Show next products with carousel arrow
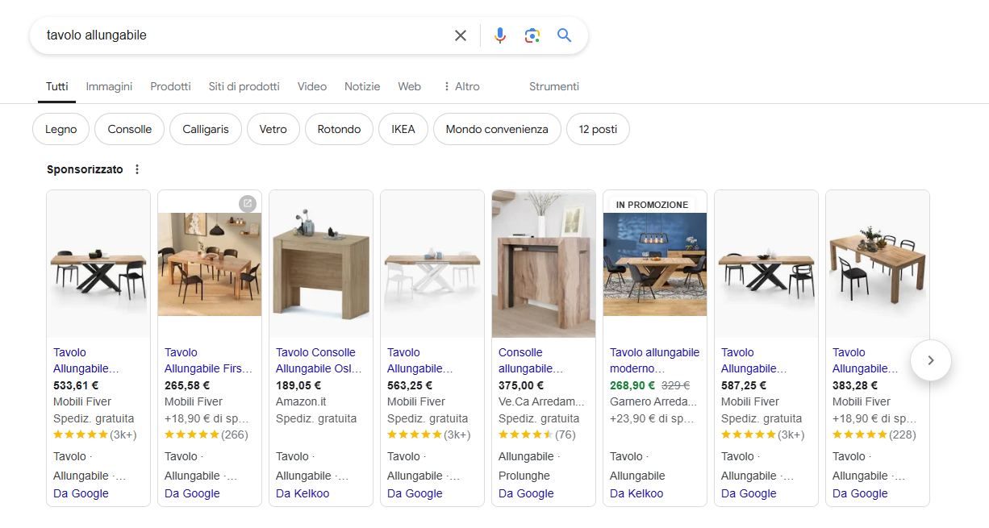The width and height of the screenshot is (989, 528). [931, 360]
